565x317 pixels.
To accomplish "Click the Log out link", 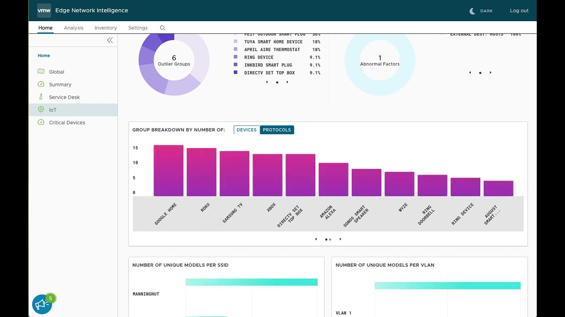I will click(x=519, y=11).
